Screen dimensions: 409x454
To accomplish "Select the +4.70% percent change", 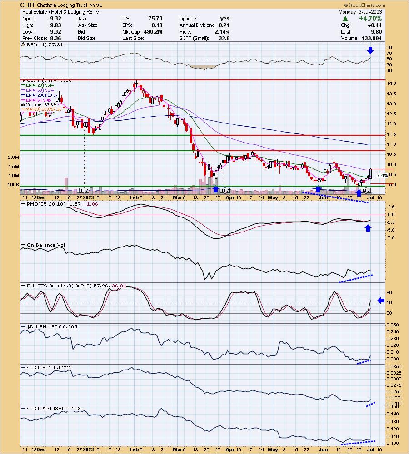I will coord(370,19).
